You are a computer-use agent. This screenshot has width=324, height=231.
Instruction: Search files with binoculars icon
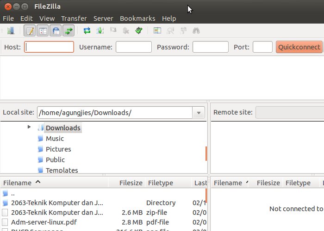point(196,31)
